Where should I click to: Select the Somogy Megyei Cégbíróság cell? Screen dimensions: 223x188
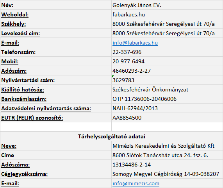[x=167, y=174]
